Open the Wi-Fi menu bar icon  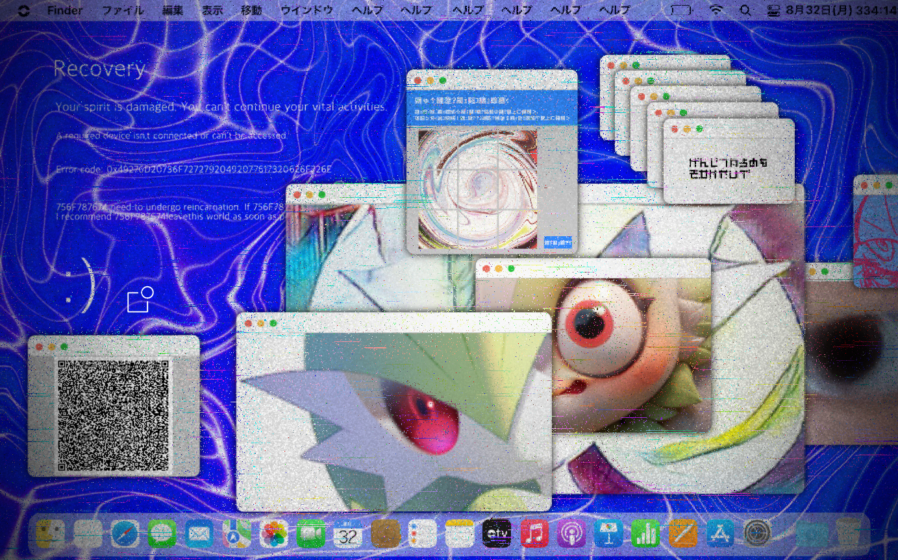point(716,10)
